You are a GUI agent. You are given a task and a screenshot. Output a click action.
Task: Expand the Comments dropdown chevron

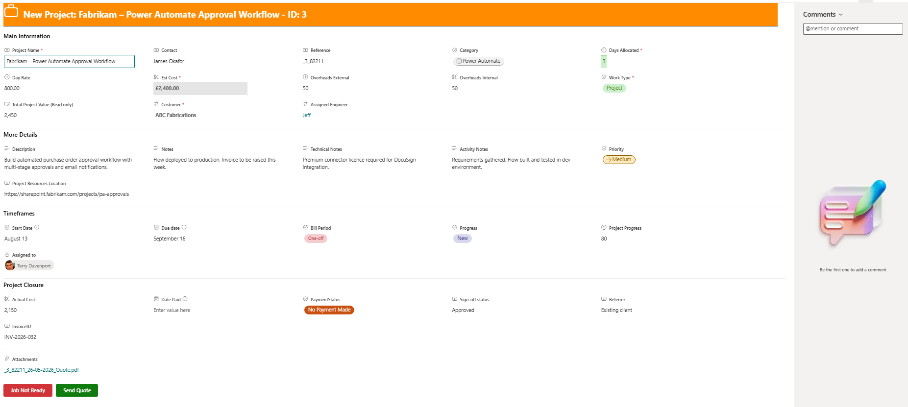[x=841, y=15]
